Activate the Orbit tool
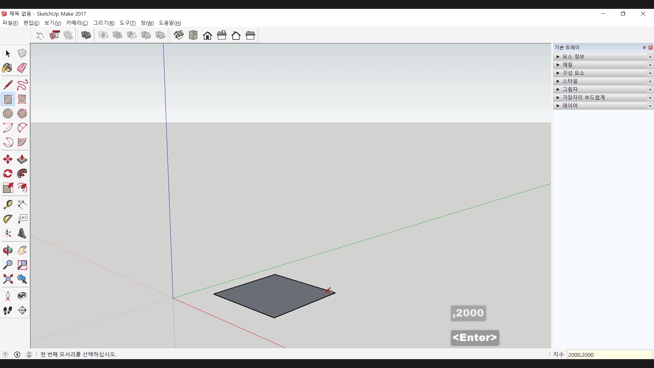This screenshot has width=654, height=368. (7, 250)
